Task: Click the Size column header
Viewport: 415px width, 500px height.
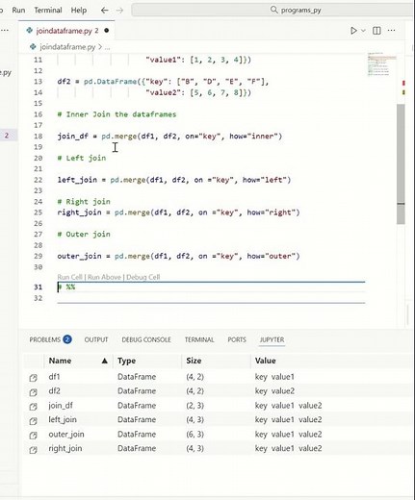Action: point(216,361)
